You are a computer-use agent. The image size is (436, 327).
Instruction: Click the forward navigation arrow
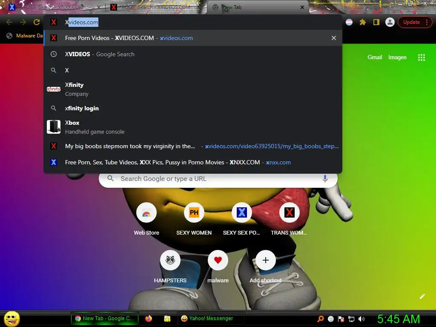click(23, 22)
